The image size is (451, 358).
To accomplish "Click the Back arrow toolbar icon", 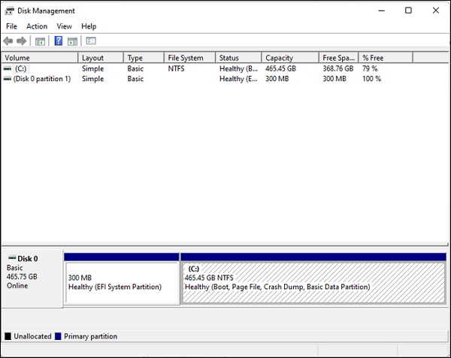I will pos(8,41).
